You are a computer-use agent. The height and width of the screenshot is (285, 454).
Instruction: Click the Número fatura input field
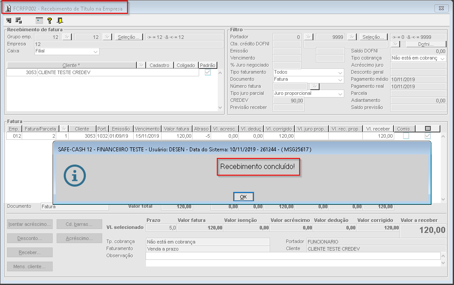point(290,86)
